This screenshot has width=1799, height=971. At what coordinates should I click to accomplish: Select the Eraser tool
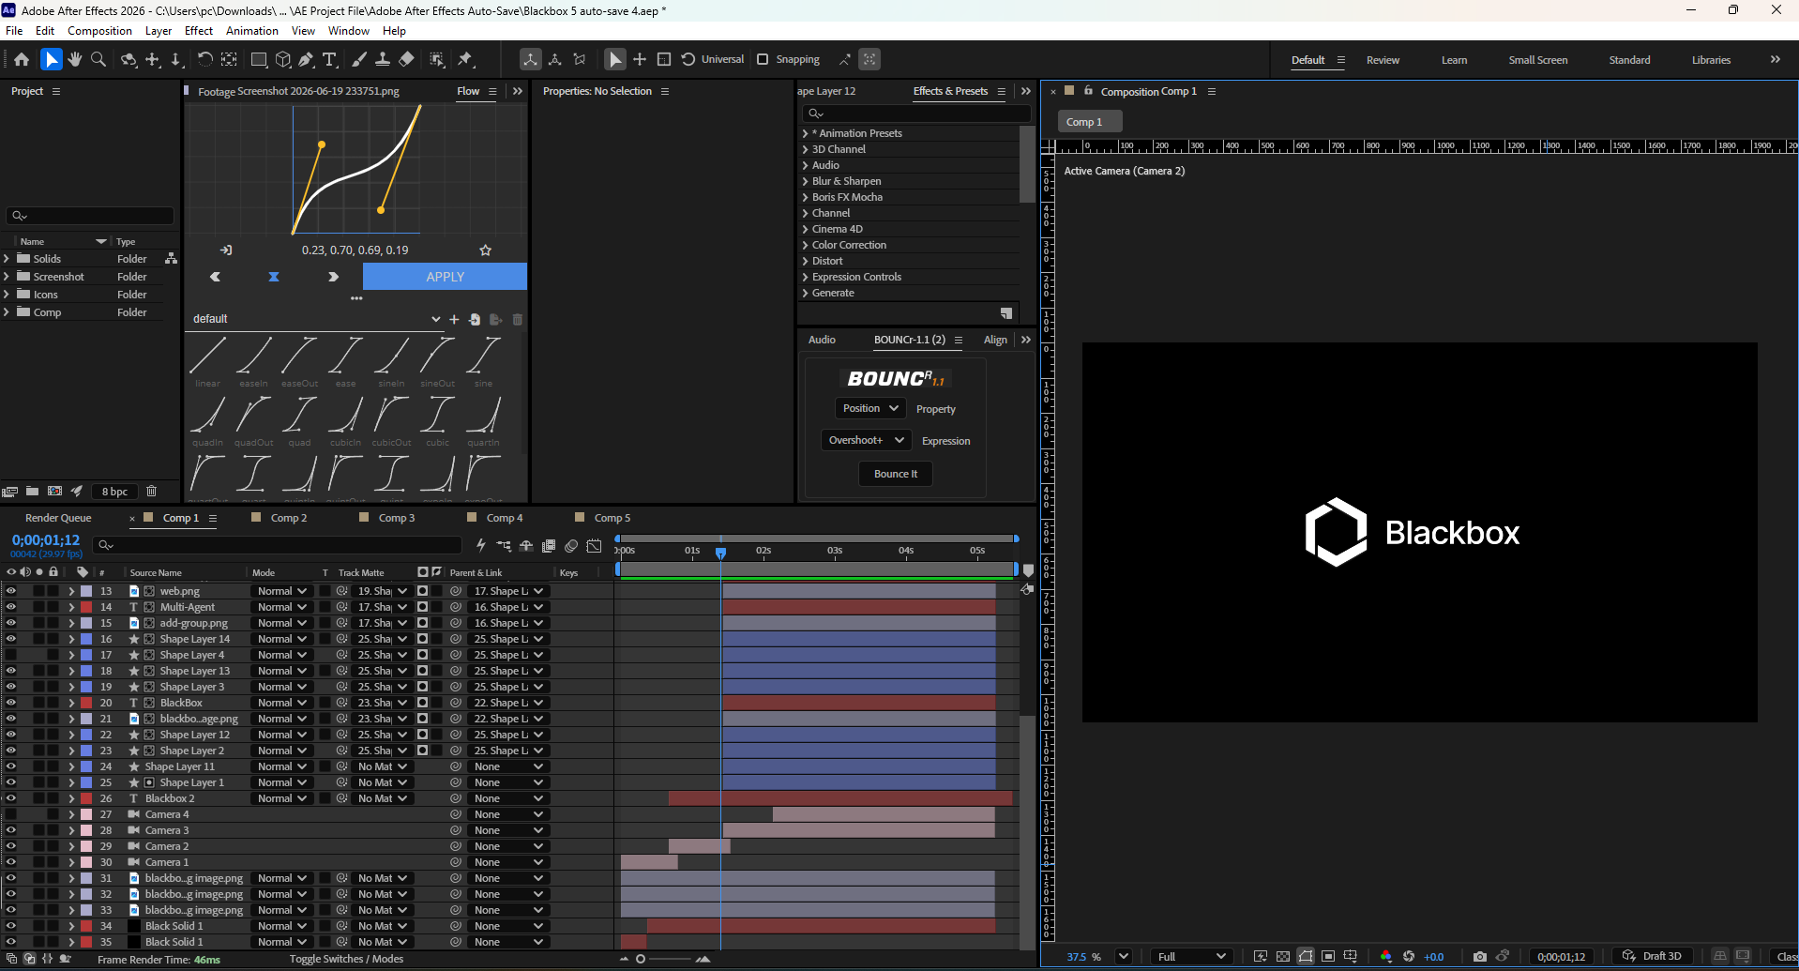[x=406, y=59]
